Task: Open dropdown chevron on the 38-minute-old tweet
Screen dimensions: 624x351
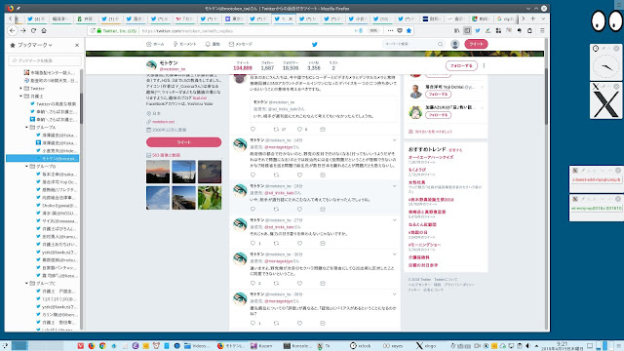Action: coord(394,294)
